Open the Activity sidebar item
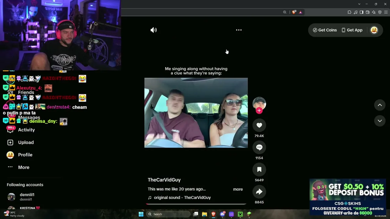The image size is (390, 219). click(27, 130)
